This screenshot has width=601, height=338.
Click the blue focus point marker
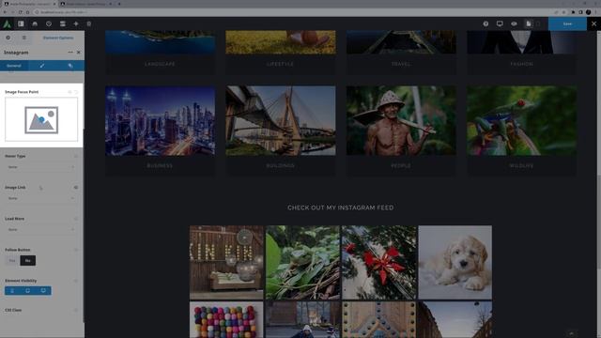41,120
